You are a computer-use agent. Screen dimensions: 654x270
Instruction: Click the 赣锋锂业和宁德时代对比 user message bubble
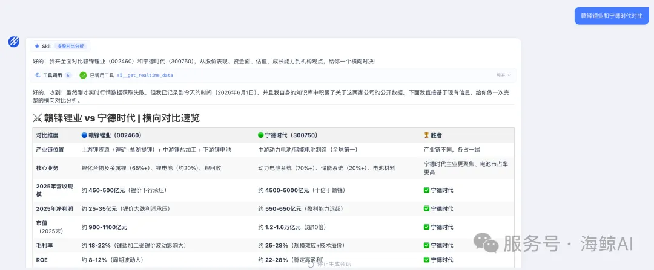(x=612, y=16)
